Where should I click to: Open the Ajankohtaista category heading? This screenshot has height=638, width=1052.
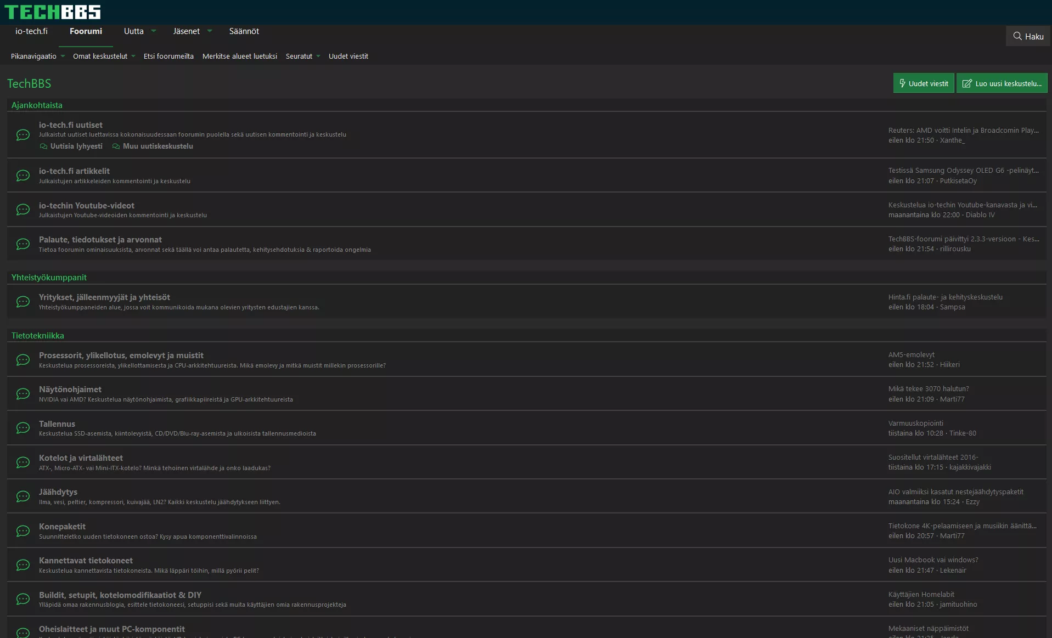37,105
